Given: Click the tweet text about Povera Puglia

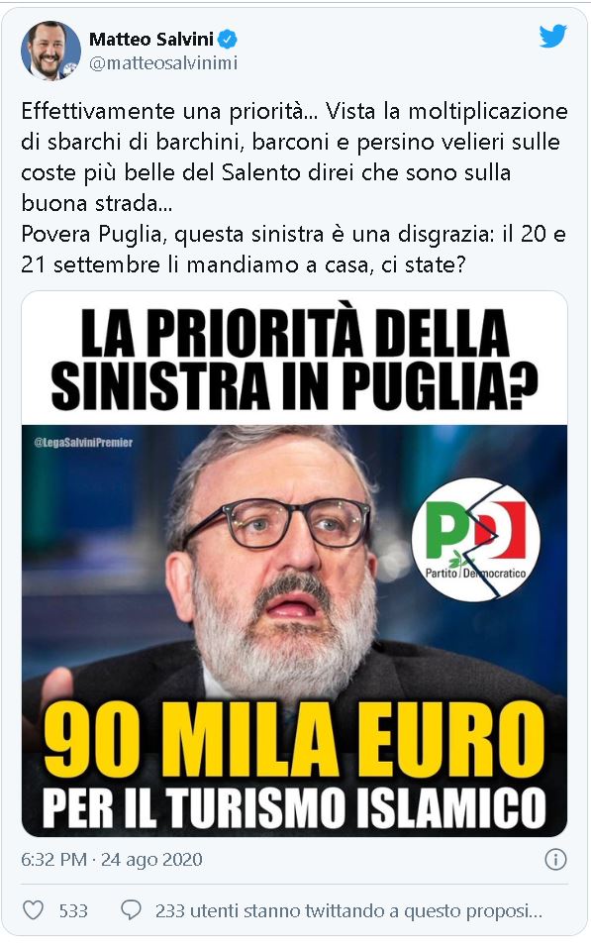Looking at the screenshot, I should [x=293, y=249].
